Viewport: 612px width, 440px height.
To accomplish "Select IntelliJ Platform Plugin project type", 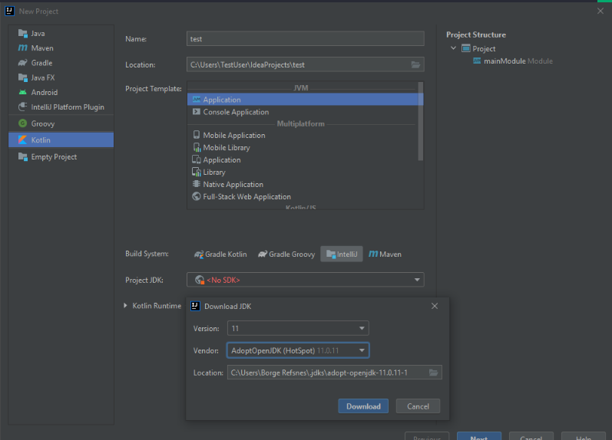I will coord(61,107).
